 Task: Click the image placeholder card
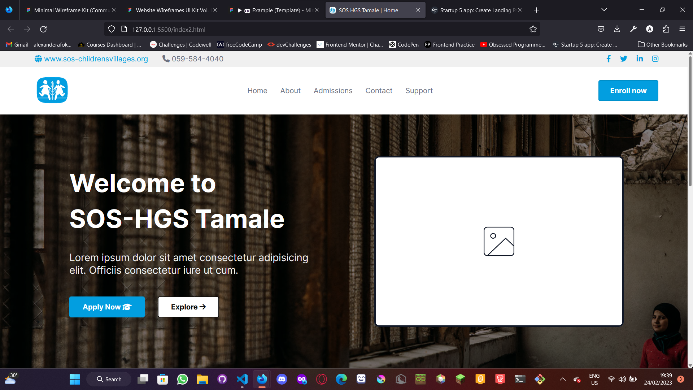[499, 241]
